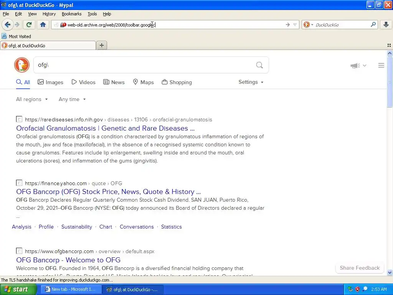The image size is (393, 295).
Task: Click the URL address bar field
Action: pyautogui.click(x=175, y=25)
